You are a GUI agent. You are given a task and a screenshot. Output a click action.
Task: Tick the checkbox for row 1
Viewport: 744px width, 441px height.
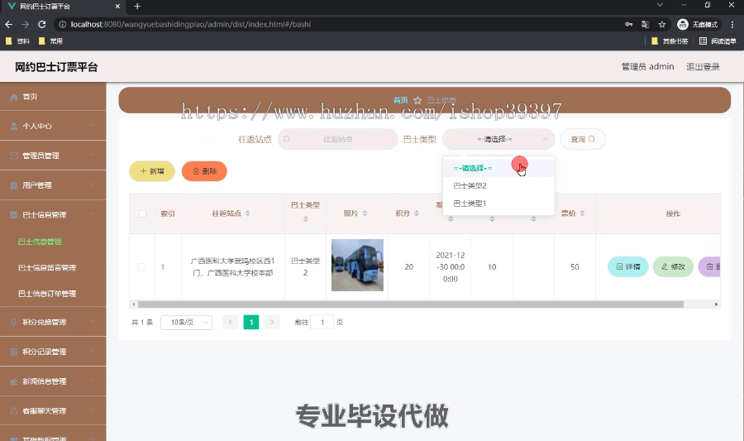[141, 267]
